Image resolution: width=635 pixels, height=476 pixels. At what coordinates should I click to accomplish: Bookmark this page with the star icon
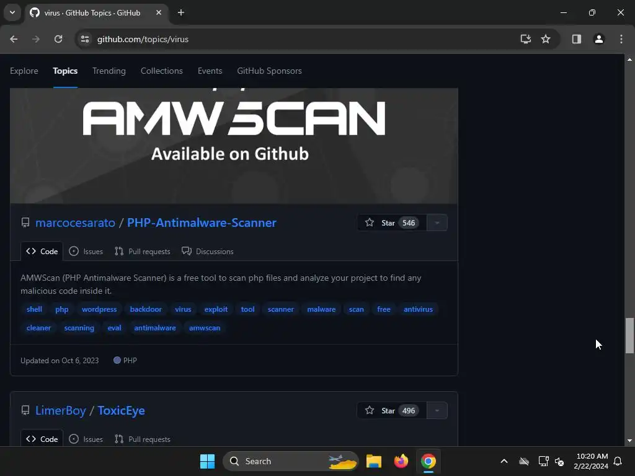(546, 39)
